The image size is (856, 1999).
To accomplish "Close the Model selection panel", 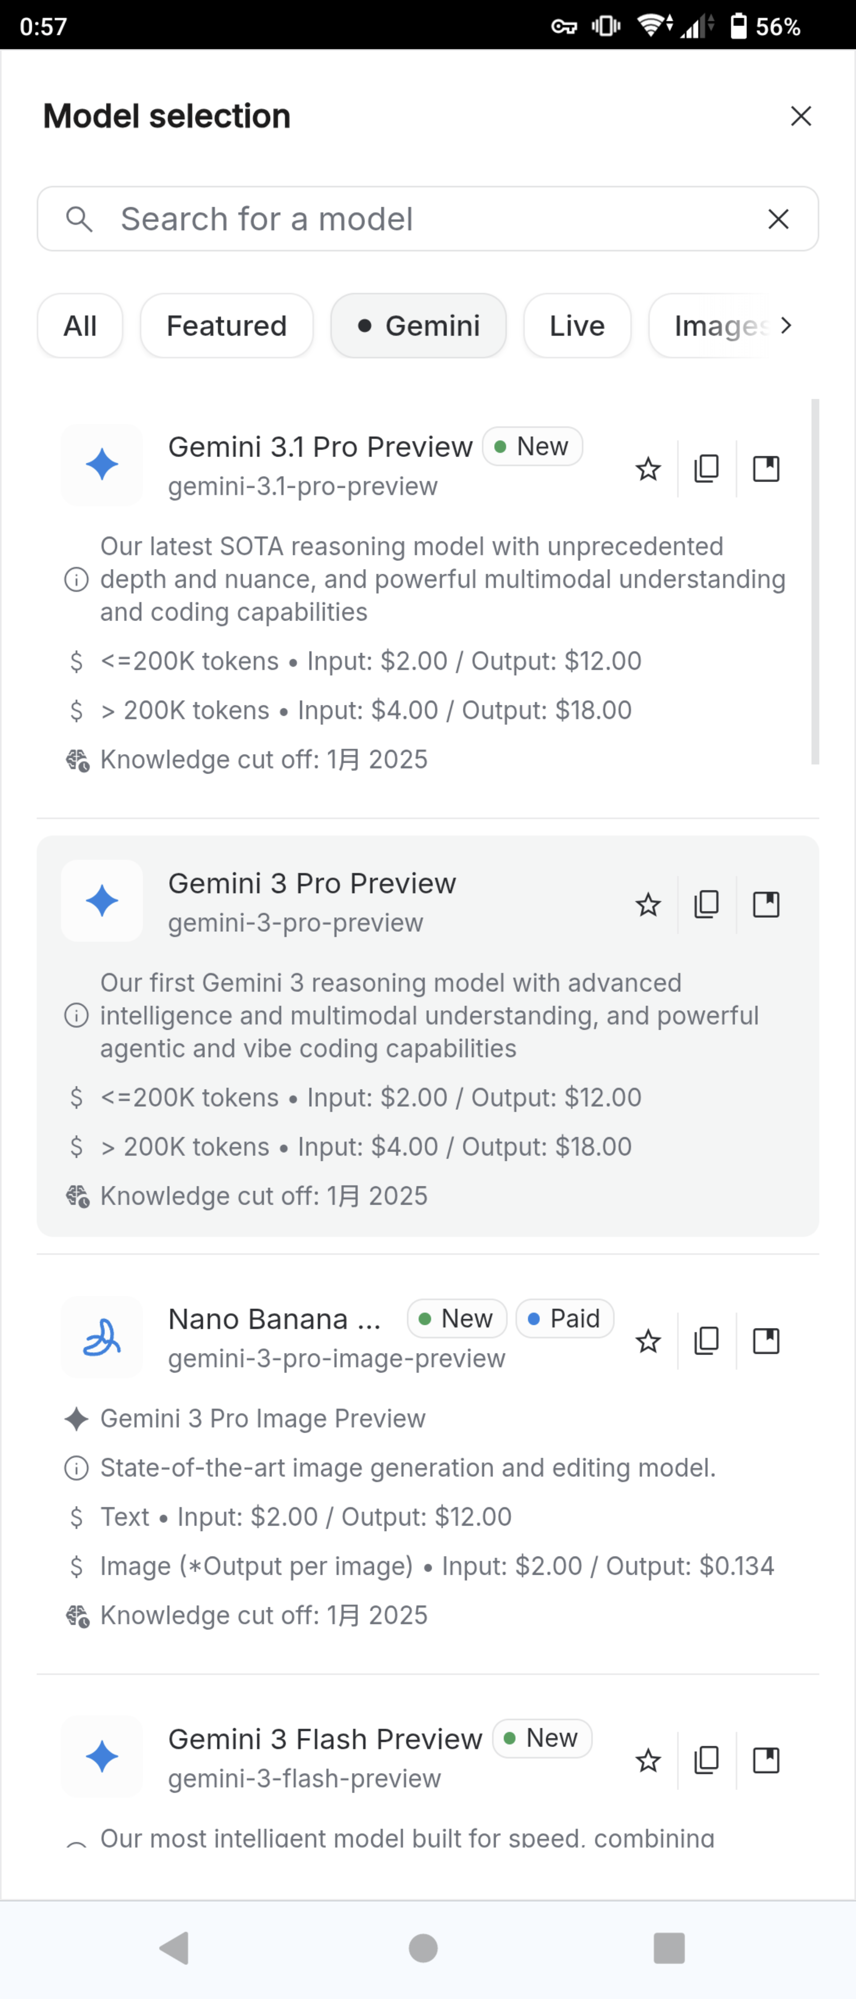I will tap(801, 117).
